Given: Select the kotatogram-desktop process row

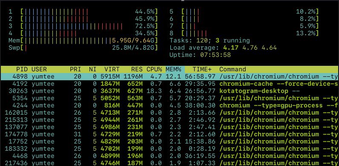Looking at the screenshot, I should click(x=169, y=91).
